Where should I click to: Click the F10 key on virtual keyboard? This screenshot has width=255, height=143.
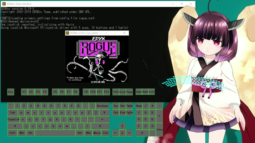point(93,92)
